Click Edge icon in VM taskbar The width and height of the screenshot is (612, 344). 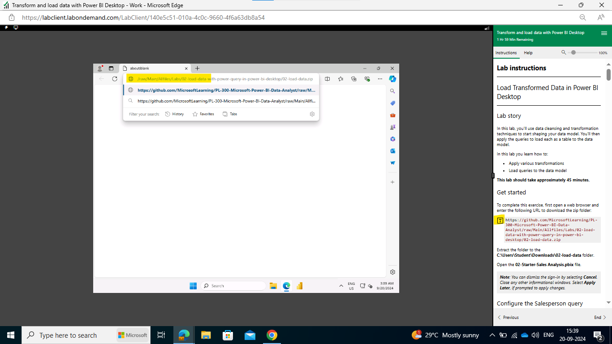click(286, 286)
